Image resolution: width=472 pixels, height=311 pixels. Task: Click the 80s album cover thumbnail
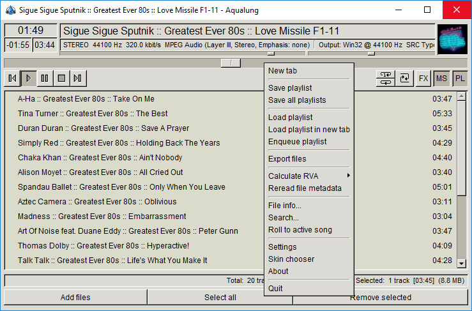pos(452,39)
